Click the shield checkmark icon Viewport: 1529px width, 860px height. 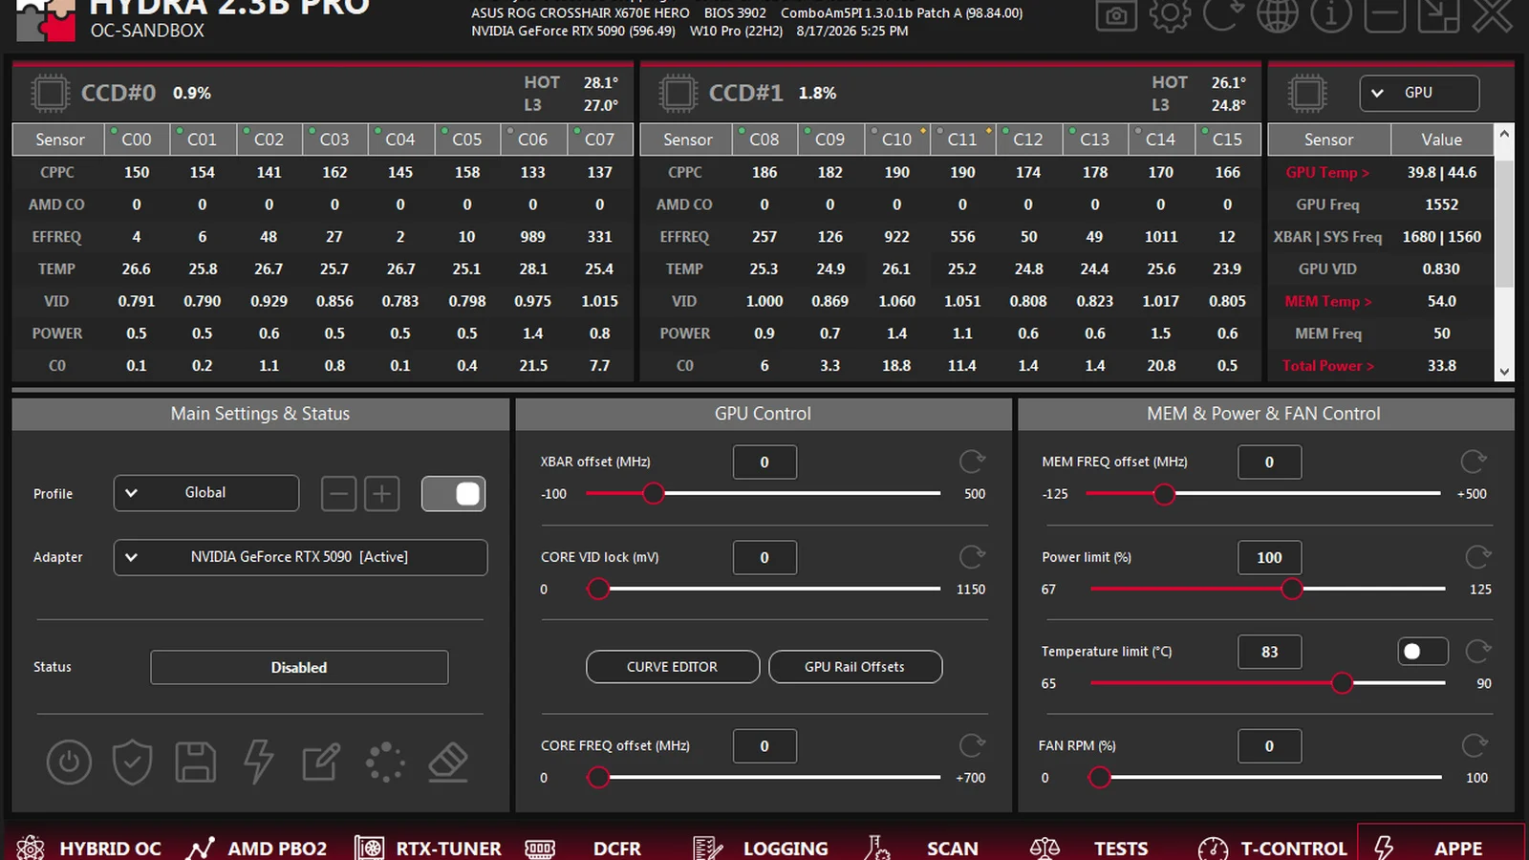(132, 762)
